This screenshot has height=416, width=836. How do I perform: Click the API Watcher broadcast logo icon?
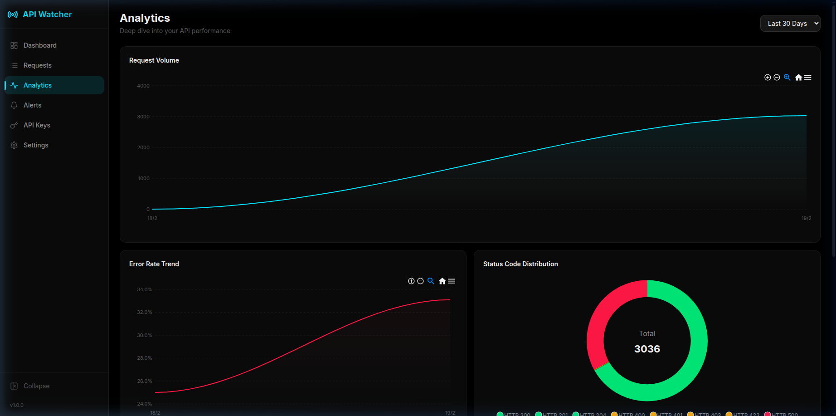[x=12, y=14]
